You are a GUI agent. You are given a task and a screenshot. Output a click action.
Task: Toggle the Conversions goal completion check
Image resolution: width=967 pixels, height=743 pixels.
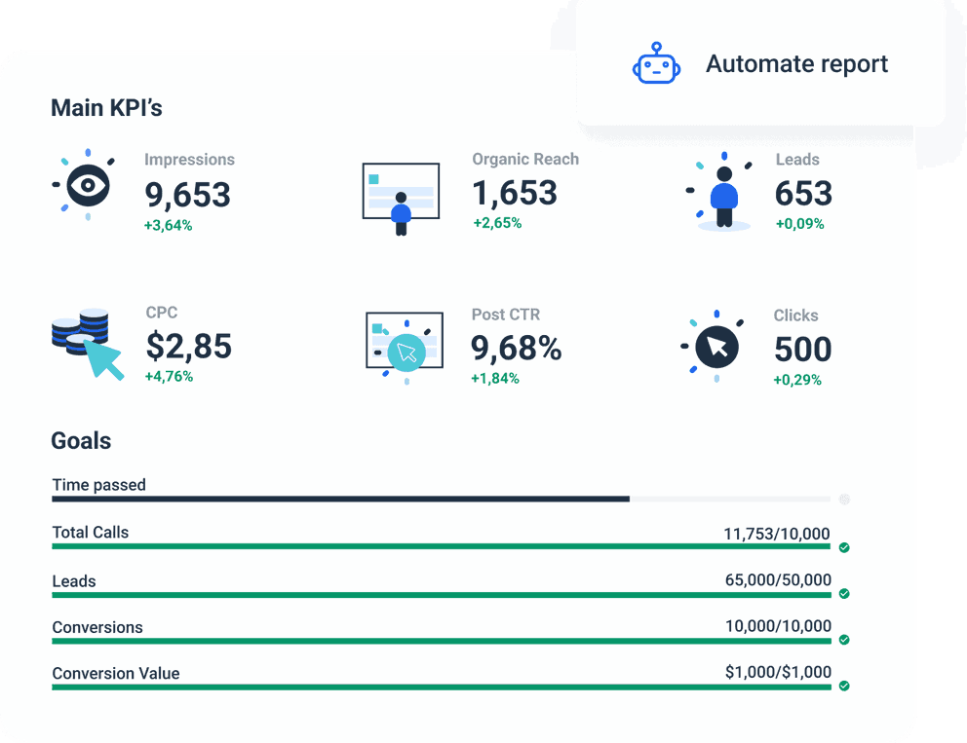pyautogui.click(x=844, y=641)
